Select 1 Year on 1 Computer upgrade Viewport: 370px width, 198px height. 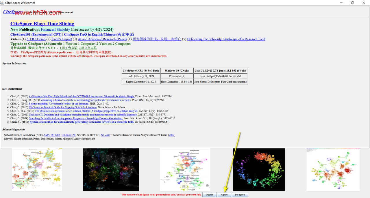[79, 44]
